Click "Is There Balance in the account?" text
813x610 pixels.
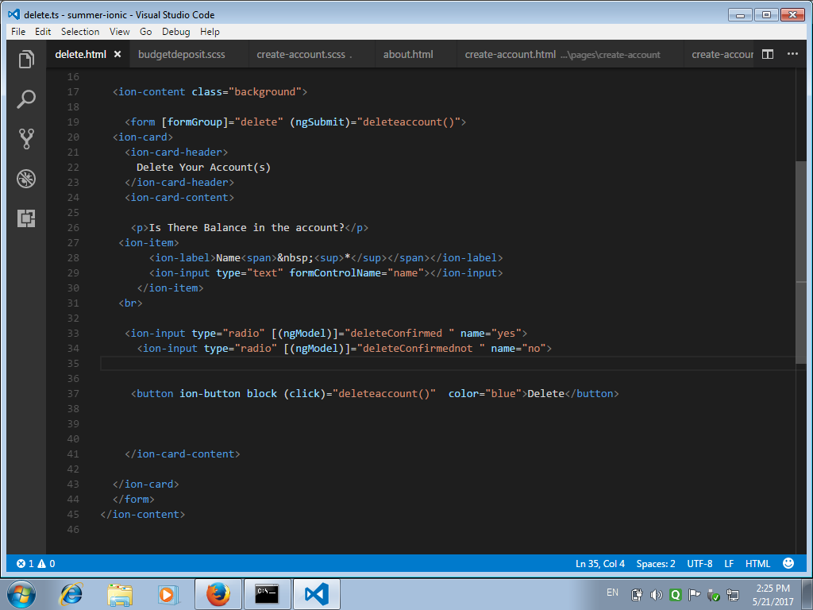pos(247,227)
